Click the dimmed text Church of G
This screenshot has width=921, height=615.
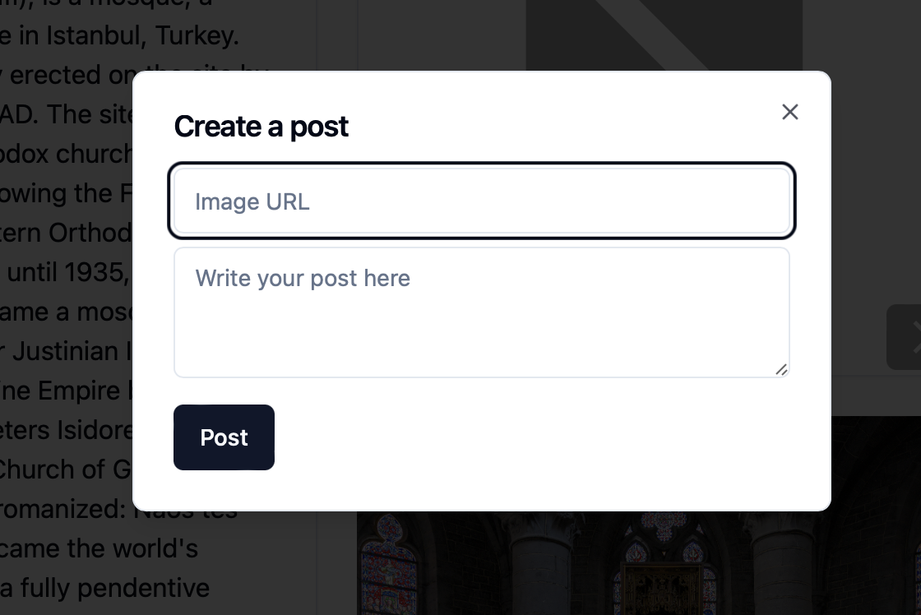pyautogui.click(x=65, y=470)
